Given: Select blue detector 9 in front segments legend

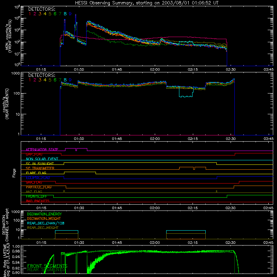Looking at the screenshot, I should tap(70, 14).
